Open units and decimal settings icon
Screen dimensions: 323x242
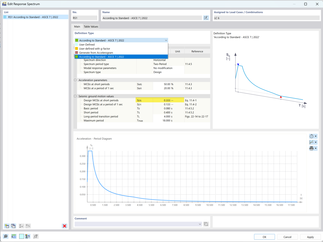click(28, 236)
